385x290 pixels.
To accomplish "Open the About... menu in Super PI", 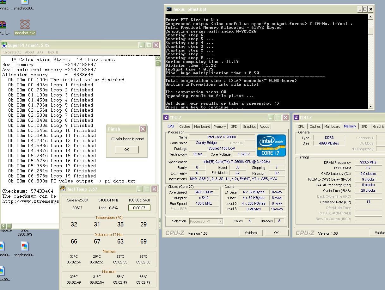I will coord(34,52).
